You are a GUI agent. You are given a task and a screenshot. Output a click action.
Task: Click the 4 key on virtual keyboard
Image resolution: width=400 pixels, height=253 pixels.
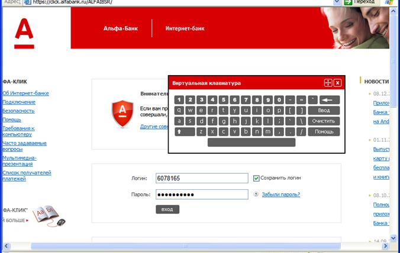(x=212, y=100)
